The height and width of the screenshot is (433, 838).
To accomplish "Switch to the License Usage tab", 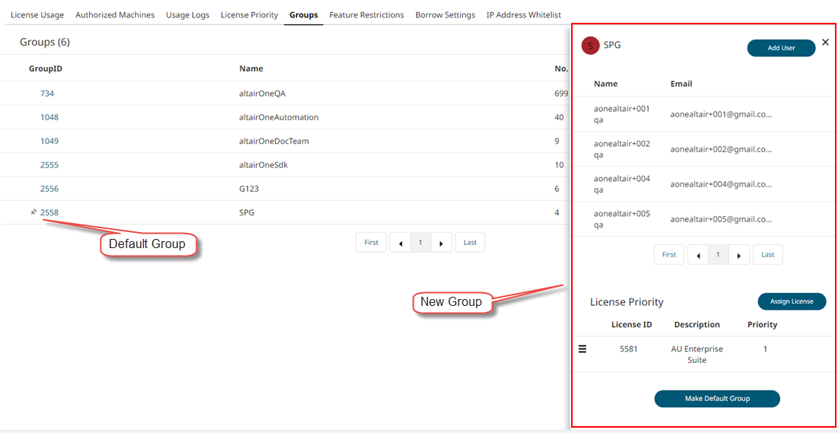I will (x=37, y=14).
